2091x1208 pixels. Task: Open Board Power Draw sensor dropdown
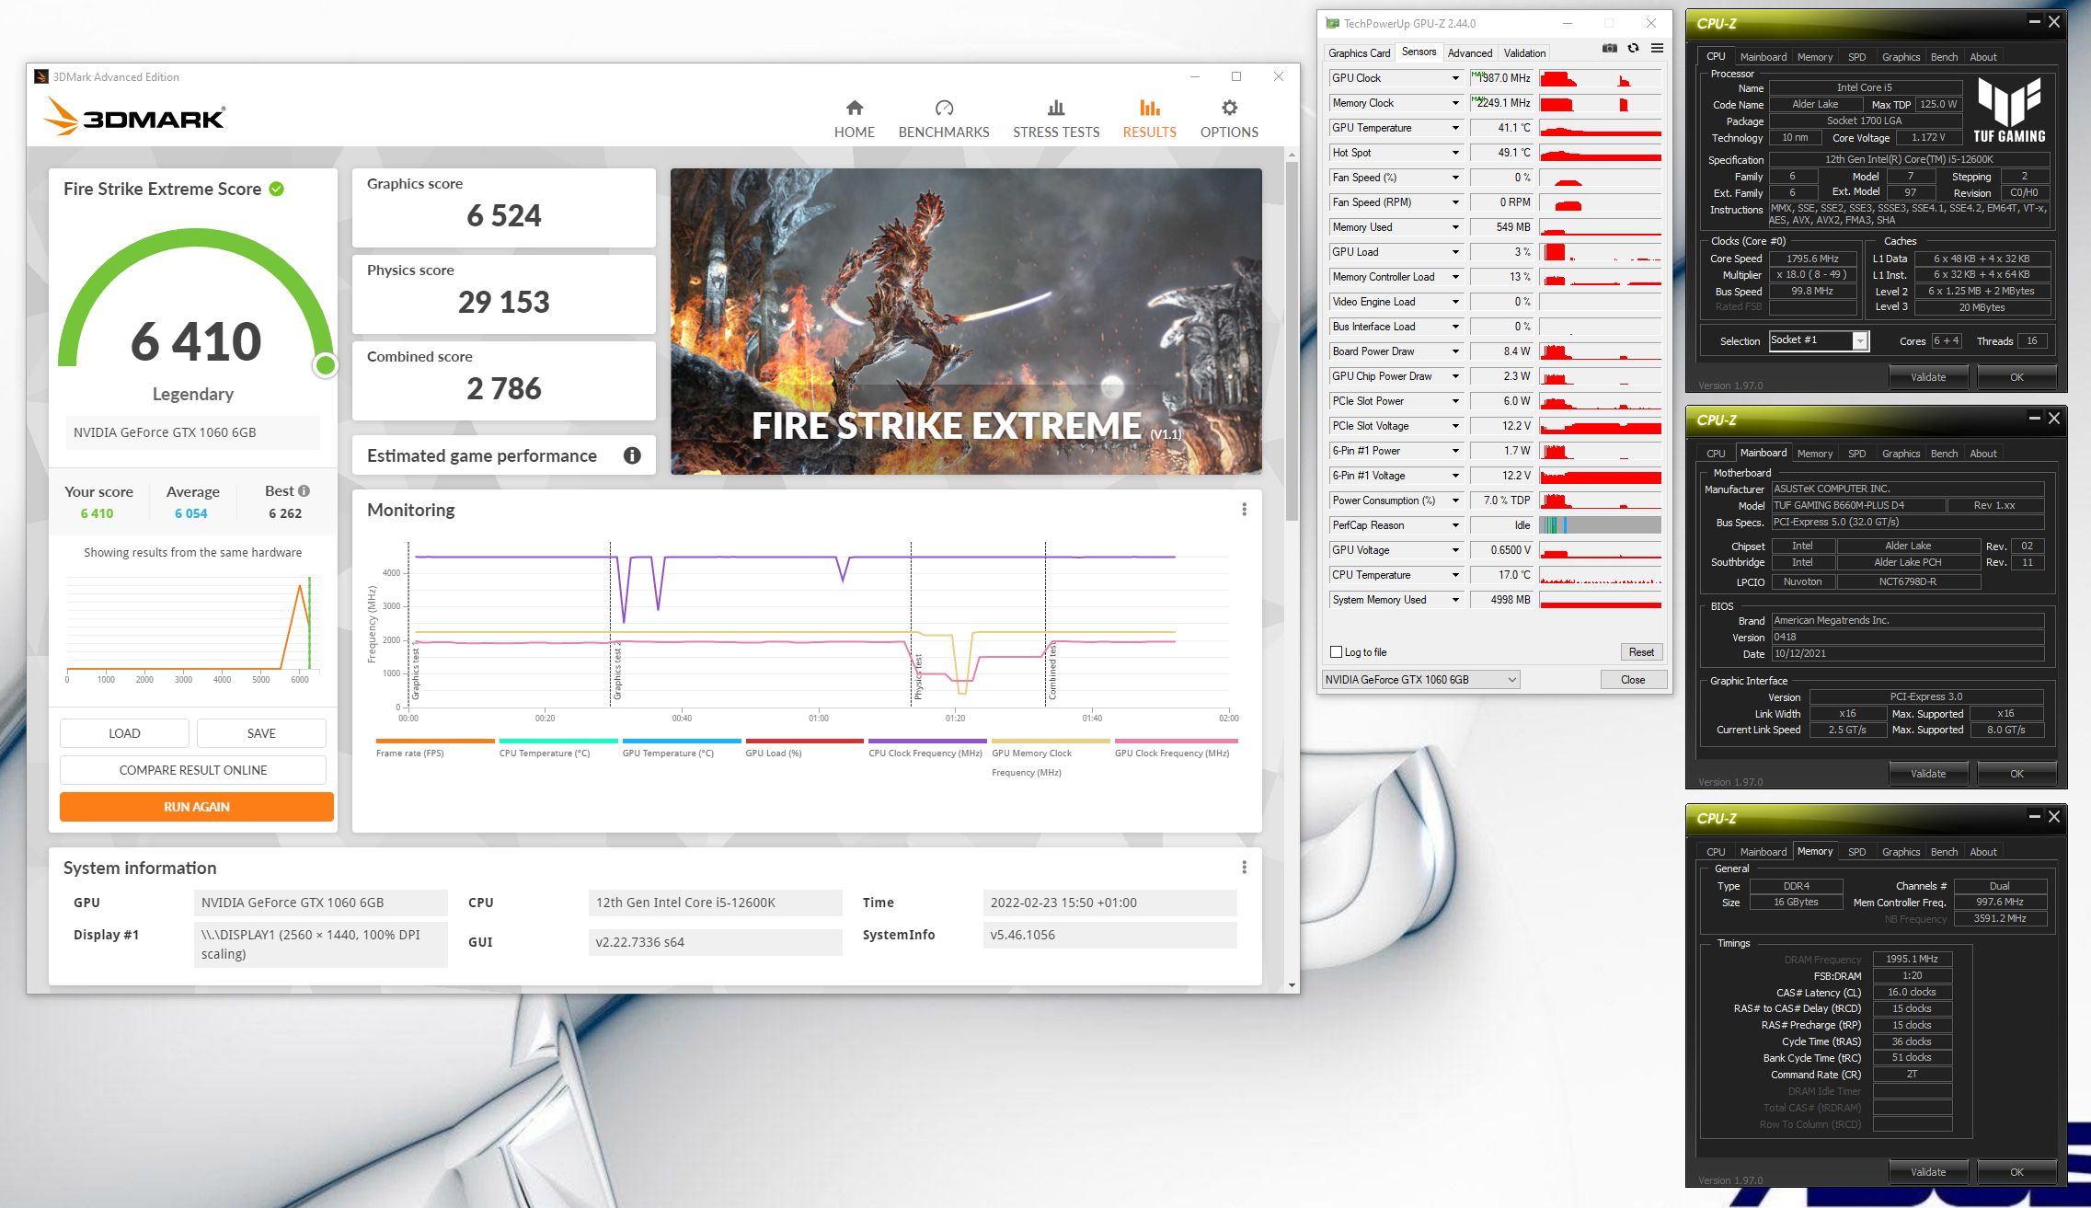click(x=1455, y=351)
